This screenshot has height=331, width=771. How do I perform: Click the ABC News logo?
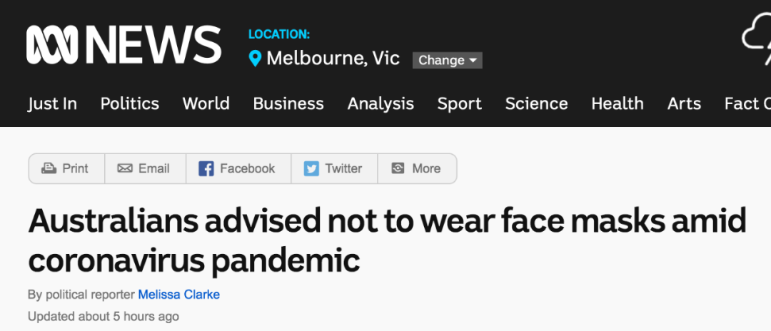click(x=124, y=45)
